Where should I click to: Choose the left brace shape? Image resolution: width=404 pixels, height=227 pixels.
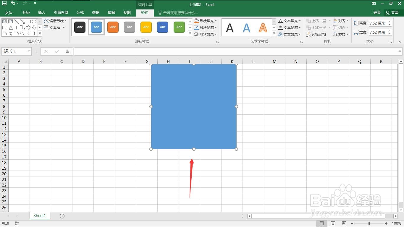point(28,33)
